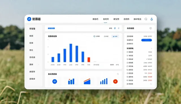The height and width of the screenshot is (104, 181).
Task: Select the nav tab with blue underline
Action: pos(106,19)
